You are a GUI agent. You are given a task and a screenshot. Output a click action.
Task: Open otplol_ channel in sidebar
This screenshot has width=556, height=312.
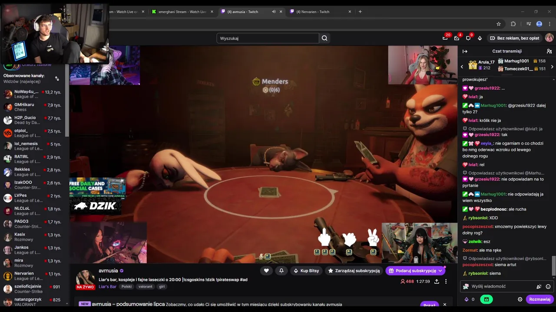coord(32,133)
